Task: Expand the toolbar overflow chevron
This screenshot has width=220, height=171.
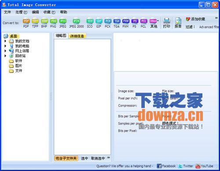Action: pyautogui.click(x=216, y=18)
